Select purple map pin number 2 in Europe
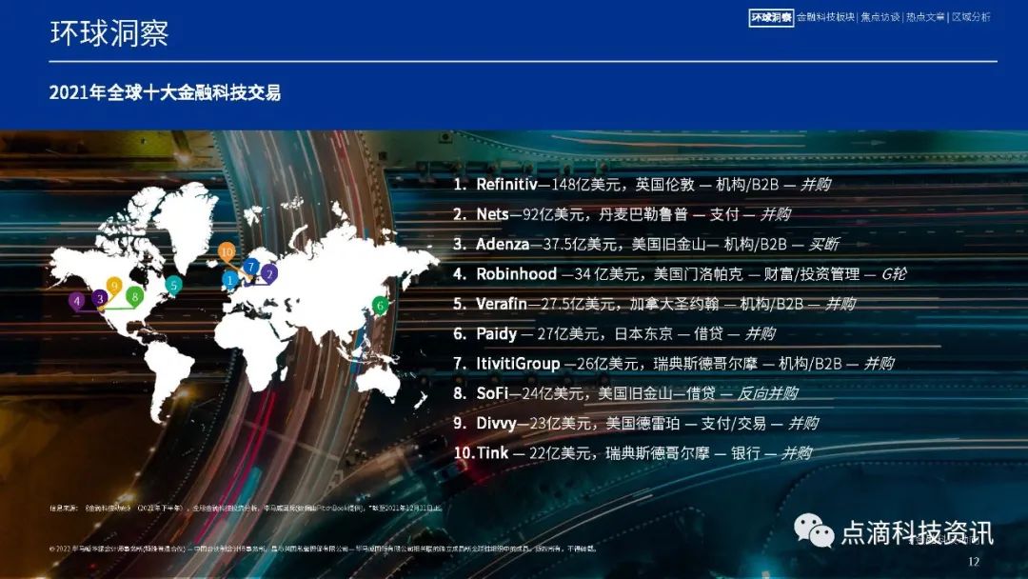 [268, 273]
